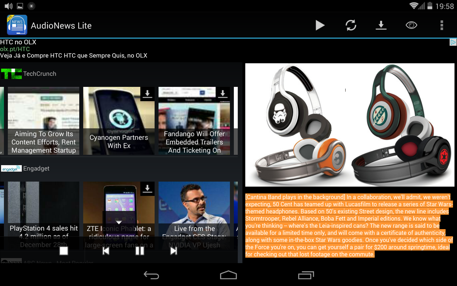
Task: Tap the volume speaker status icon
Action: [9, 6]
